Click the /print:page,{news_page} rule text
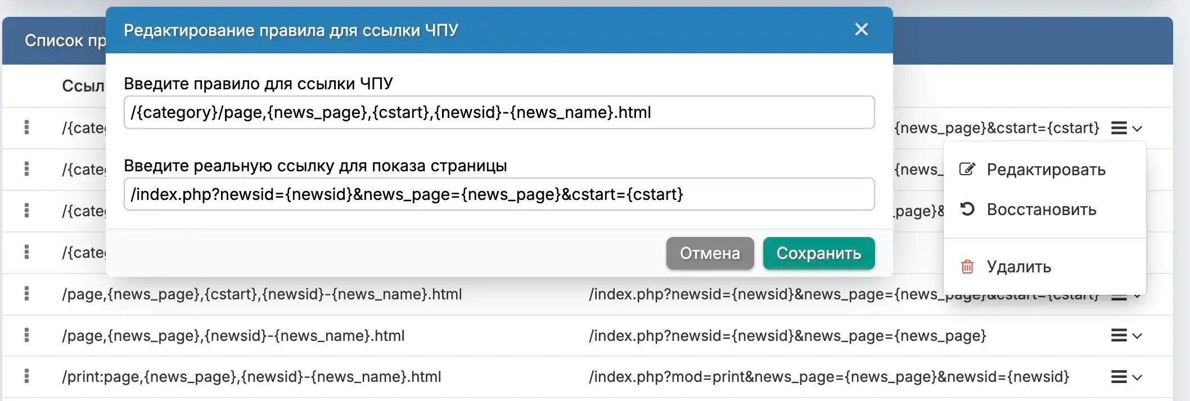 coord(251,377)
